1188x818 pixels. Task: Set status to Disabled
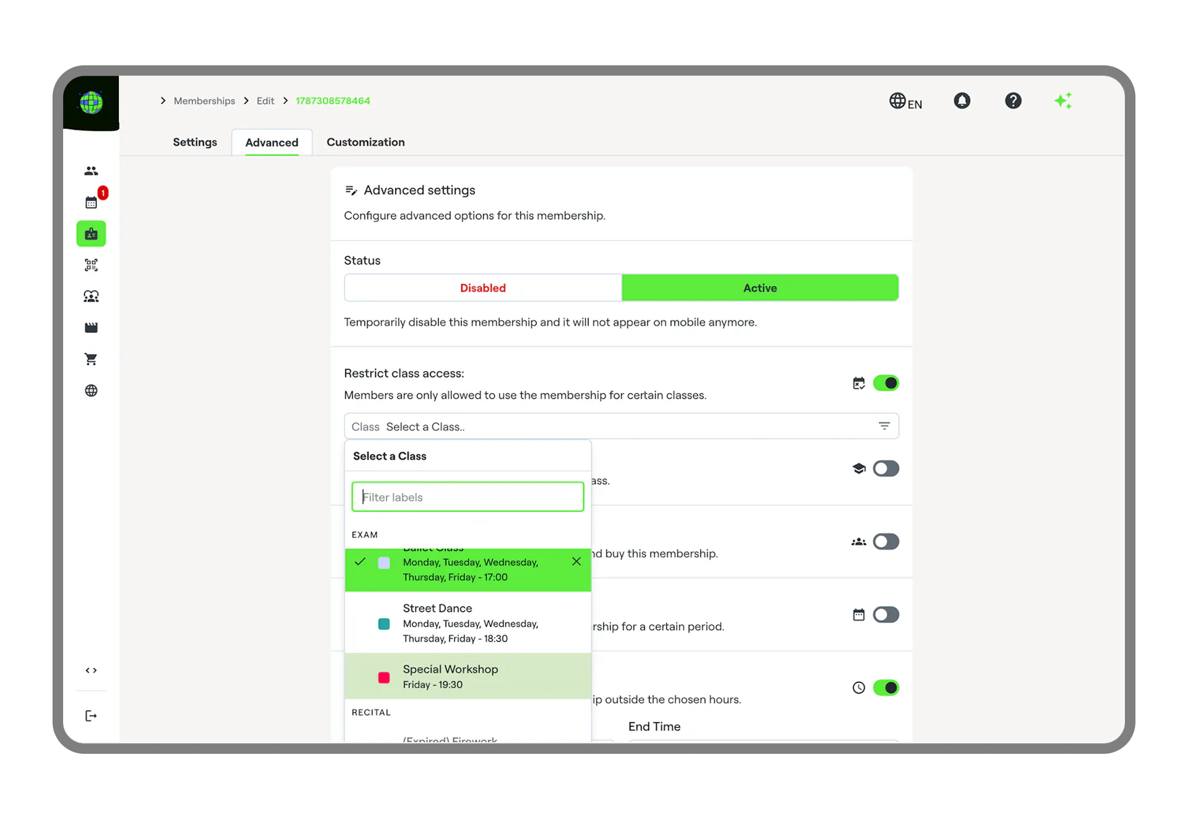click(483, 288)
